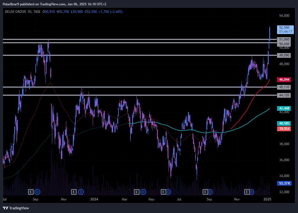The image size is (298, 213).
Task: Select the 45,110 horizontal line price label
Action: click(x=284, y=87)
